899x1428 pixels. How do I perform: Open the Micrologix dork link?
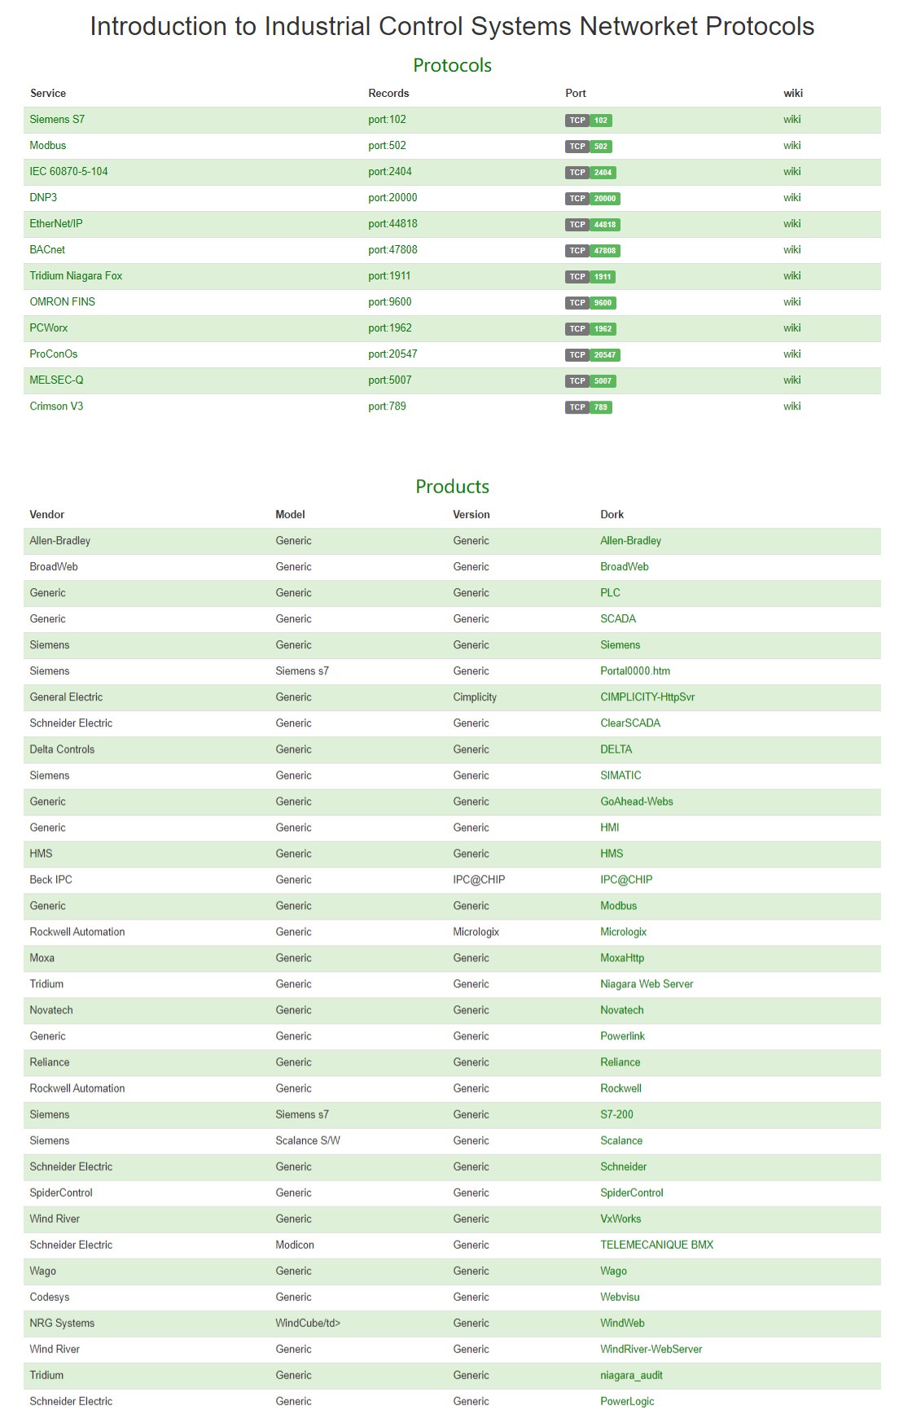[x=624, y=932]
